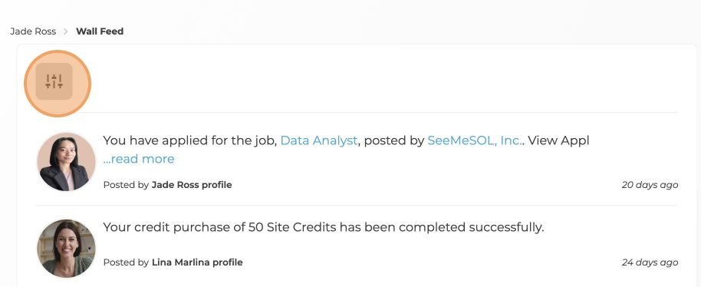Visit the SeeMeSOL, Inc. company link
Viewport: 701px width, 287px height.
[474, 140]
